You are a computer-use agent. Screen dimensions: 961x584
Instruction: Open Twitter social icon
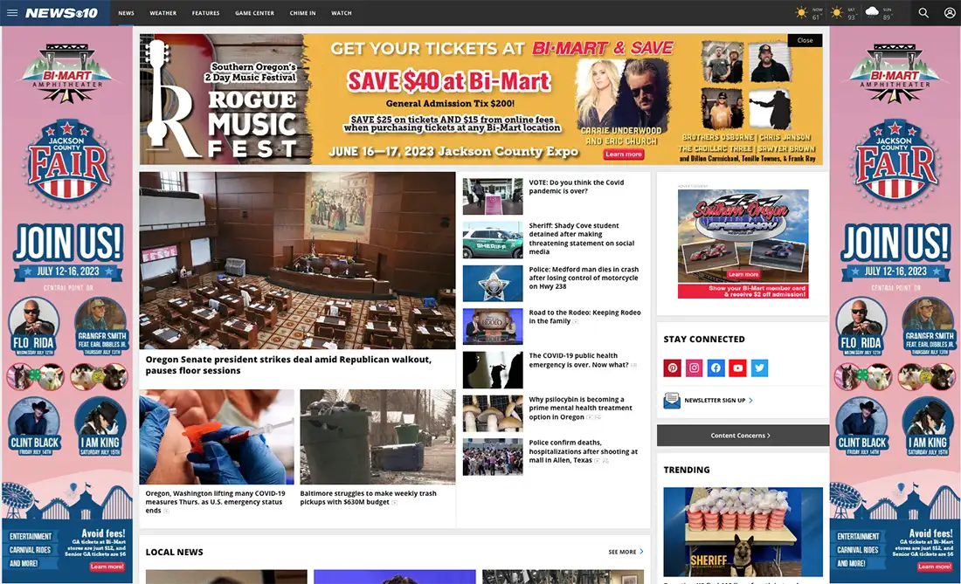pos(759,368)
